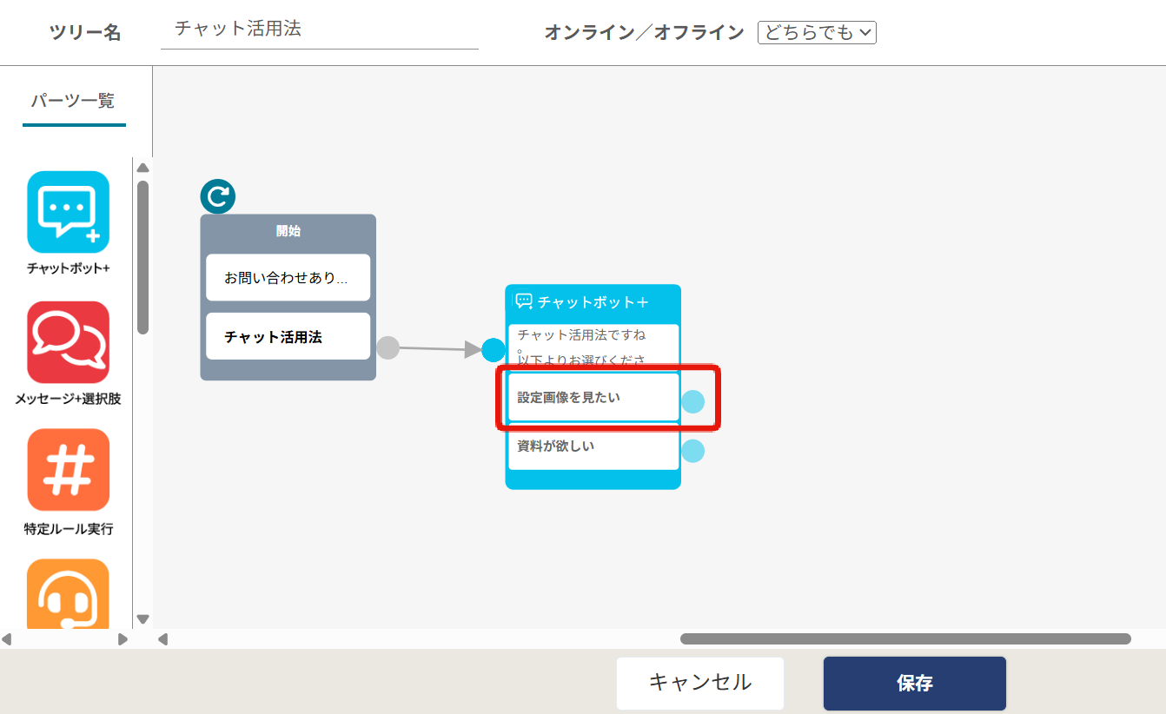Viewport: 1166px width, 714px height.
Task: Select the 資料が欲しい option
Action: (593, 447)
